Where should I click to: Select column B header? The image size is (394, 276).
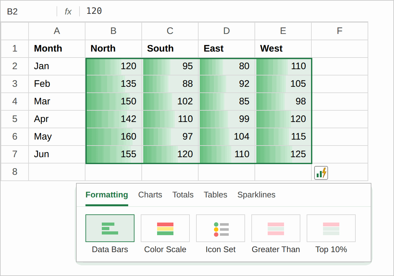point(113,31)
